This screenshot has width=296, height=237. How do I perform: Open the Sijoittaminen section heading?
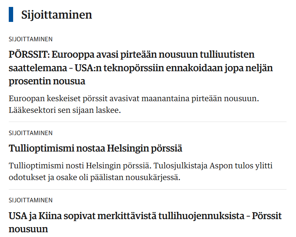[57, 15]
